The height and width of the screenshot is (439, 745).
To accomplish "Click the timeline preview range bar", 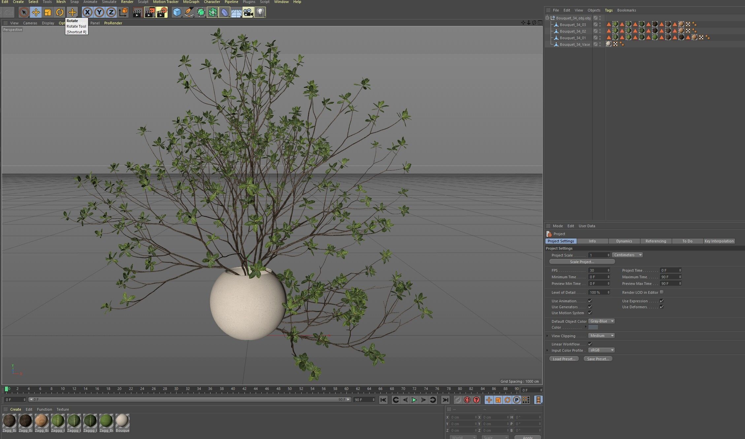I will pyautogui.click(x=190, y=399).
